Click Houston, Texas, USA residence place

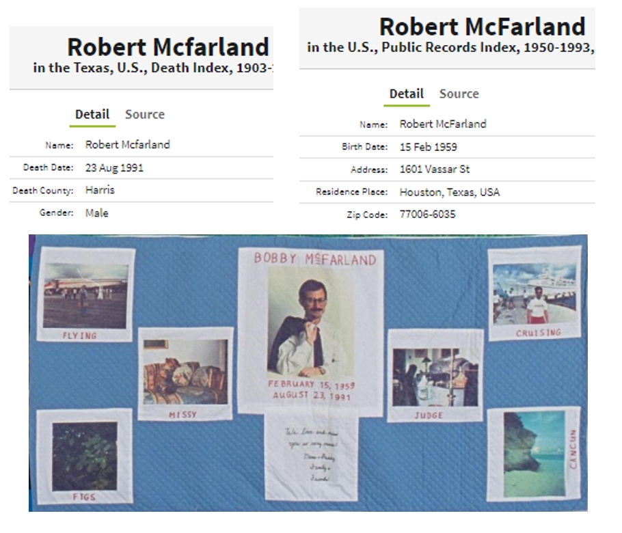click(449, 192)
